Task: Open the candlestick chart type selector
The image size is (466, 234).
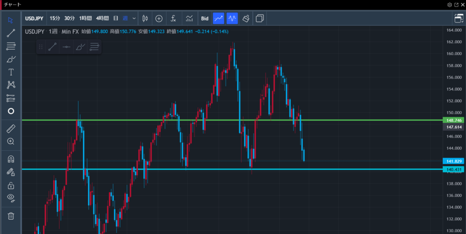Action: pyautogui.click(x=145, y=18)
